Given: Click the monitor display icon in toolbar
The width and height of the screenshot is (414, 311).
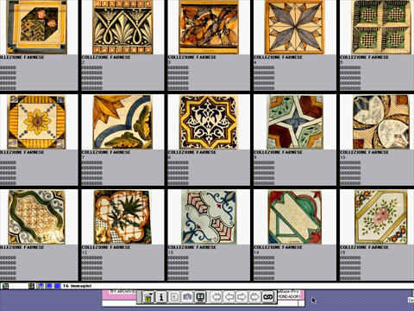Looking at the screenshot, I should pyautogui.click(x=200, y=296).
